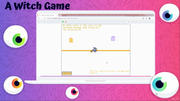Click the solution button
Screen dimensions: 180x101
[x=67, y=74]
